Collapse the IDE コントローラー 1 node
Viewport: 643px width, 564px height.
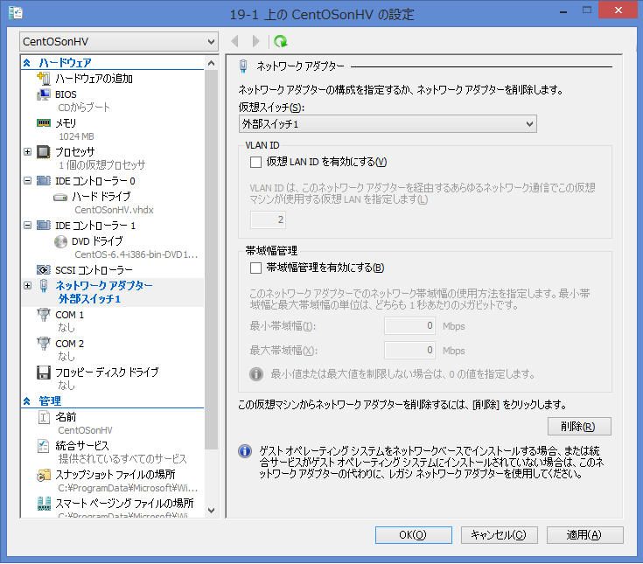point(27,226)
